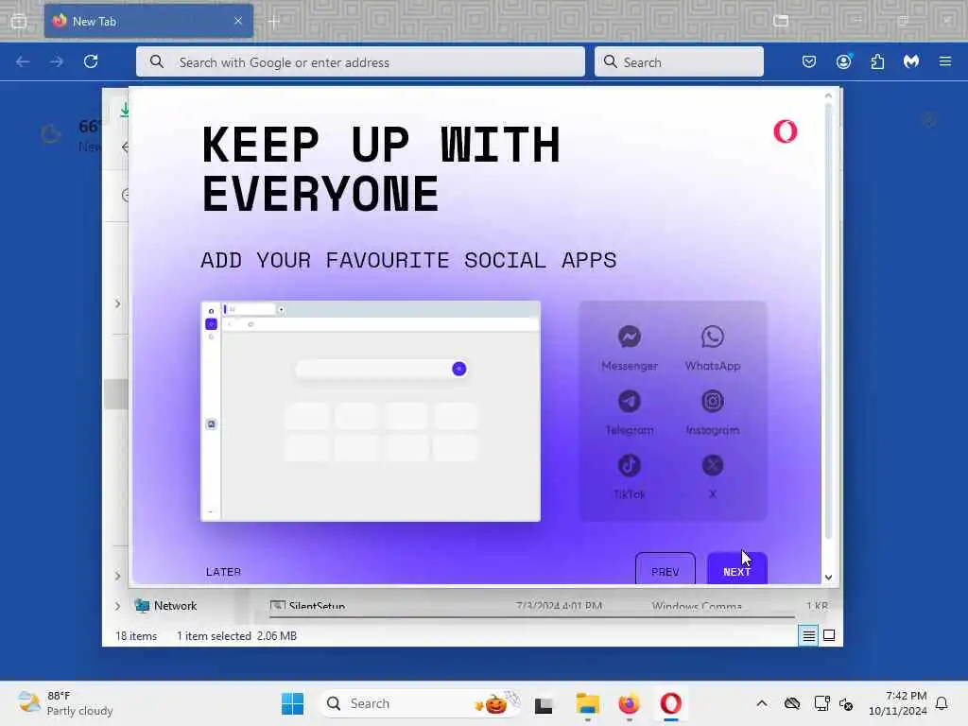Image resolution: width=968 pixels, height=726 pixels.
Task: Click the network tray icon
Action: click(x=821, y=703)
